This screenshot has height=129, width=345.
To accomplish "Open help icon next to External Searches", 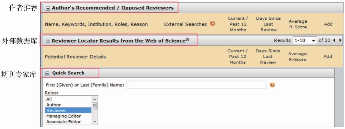I will pyautogui.click(x=212, y=23).
